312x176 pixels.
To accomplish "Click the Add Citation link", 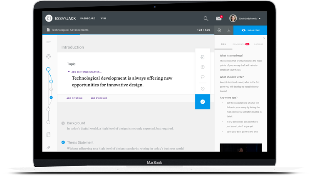I will [74, 98].
